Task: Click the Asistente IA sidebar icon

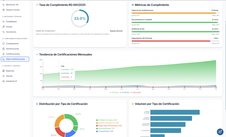Action: click(x=3, y=81)
